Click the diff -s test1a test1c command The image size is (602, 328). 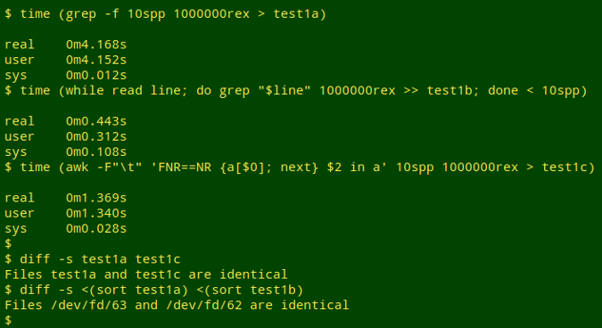(x=93, y=259)
